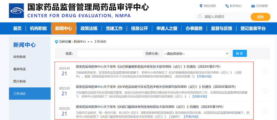This screenshot has width=277, height=120.
Task: Open the 政策法规 navigation menu
Action: tap(89, 28)
